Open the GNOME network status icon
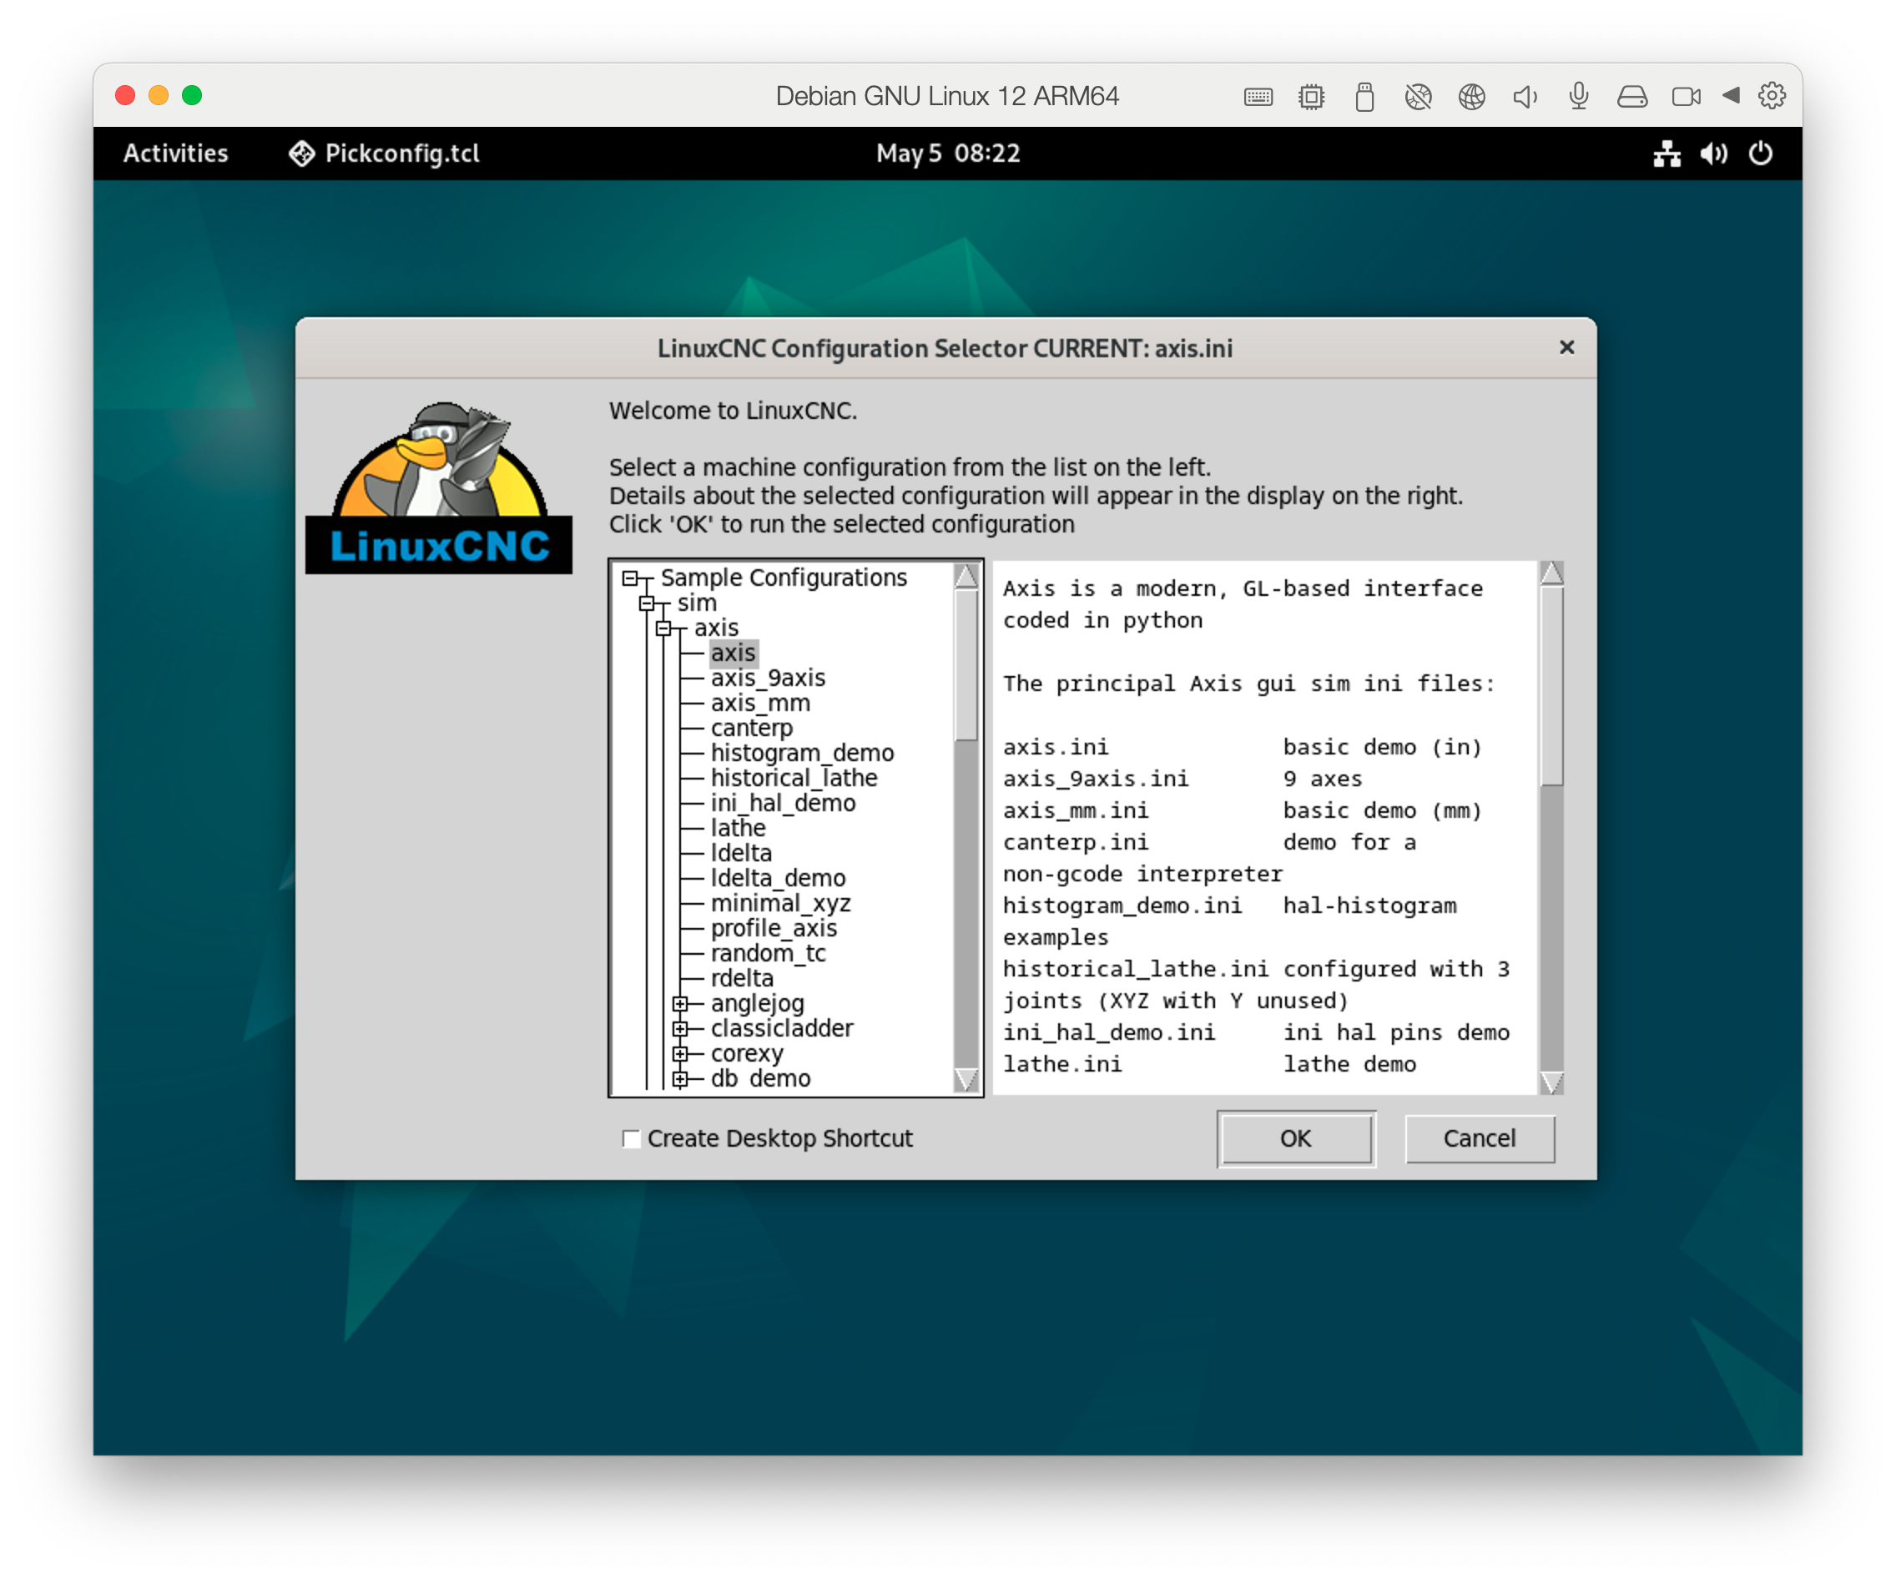Screen dimensions: 1896x1579 tap(1667, 154)
